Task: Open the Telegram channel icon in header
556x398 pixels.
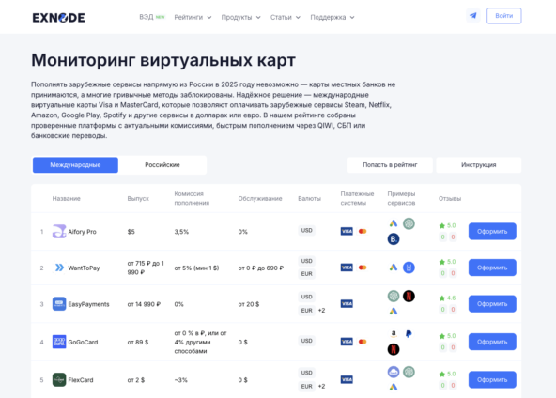Action: pos(472,16)
